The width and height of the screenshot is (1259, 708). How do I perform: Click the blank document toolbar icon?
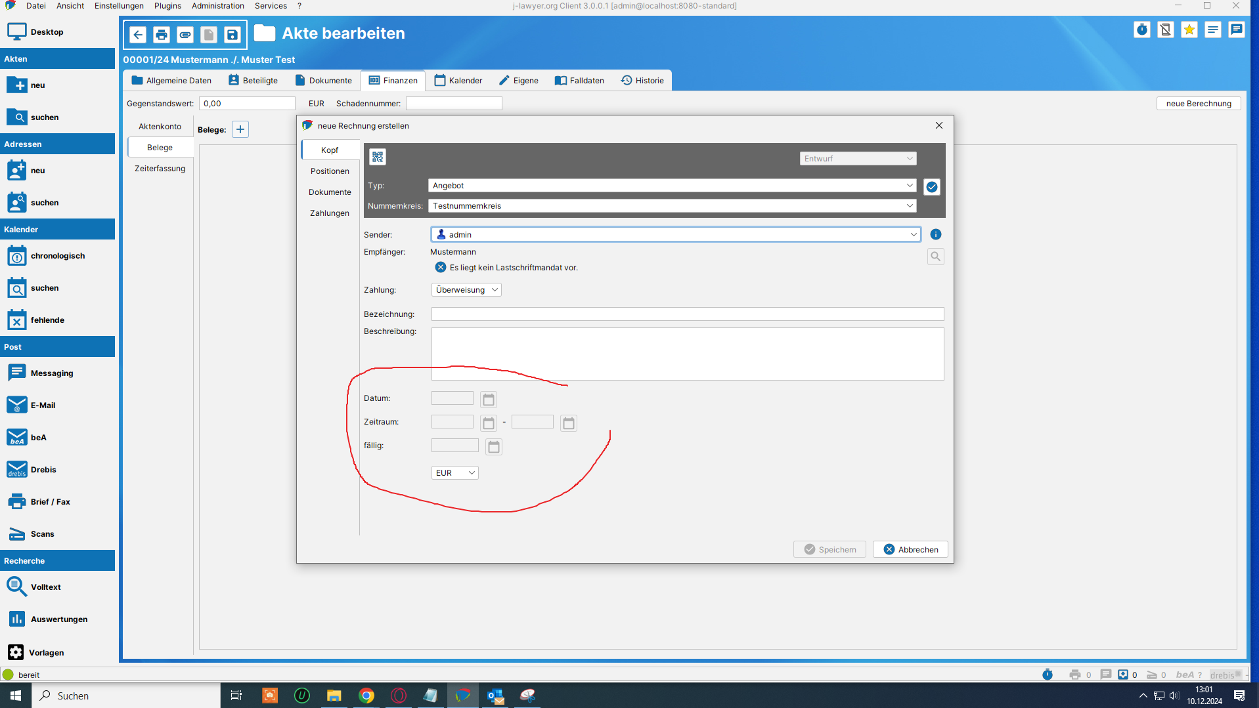pos(209,35)
